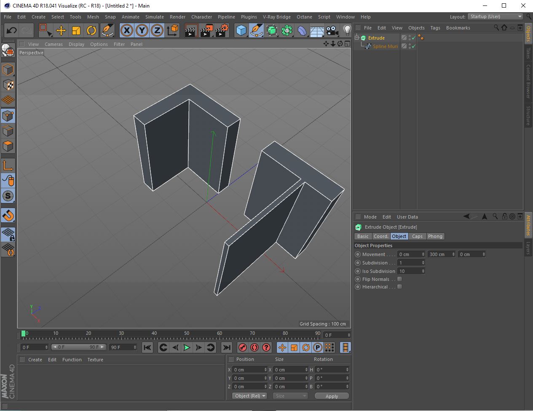Open the Layout Startup dropdown
Viewport: 533px width, 411px height.
pyautogui.click(x=496, y=16)
